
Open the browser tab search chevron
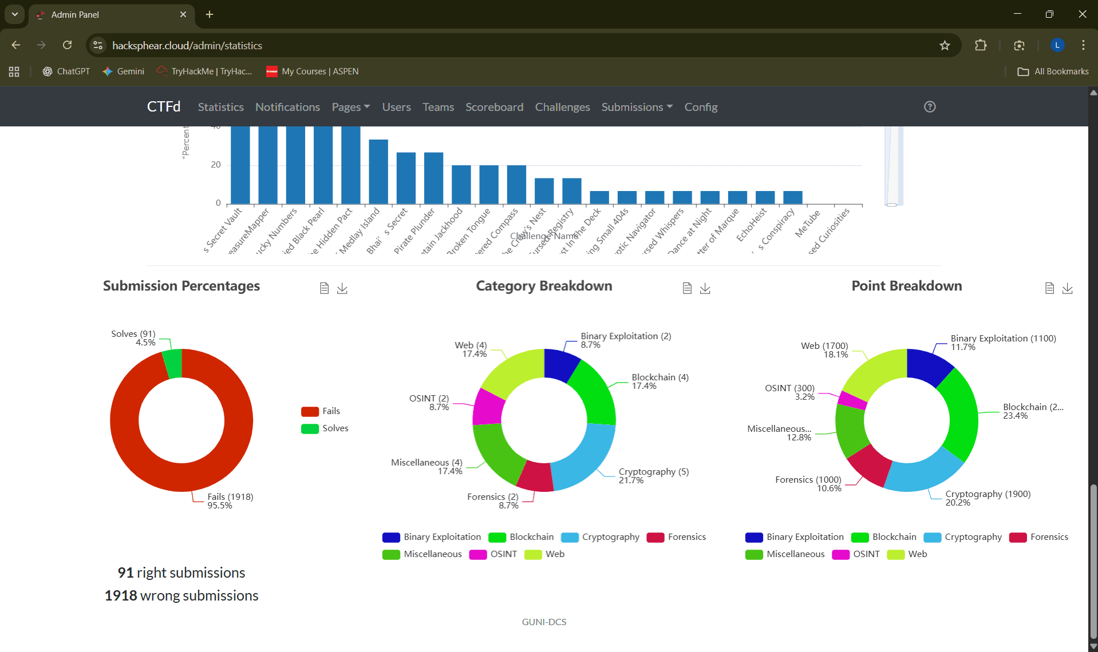(14, 14)
